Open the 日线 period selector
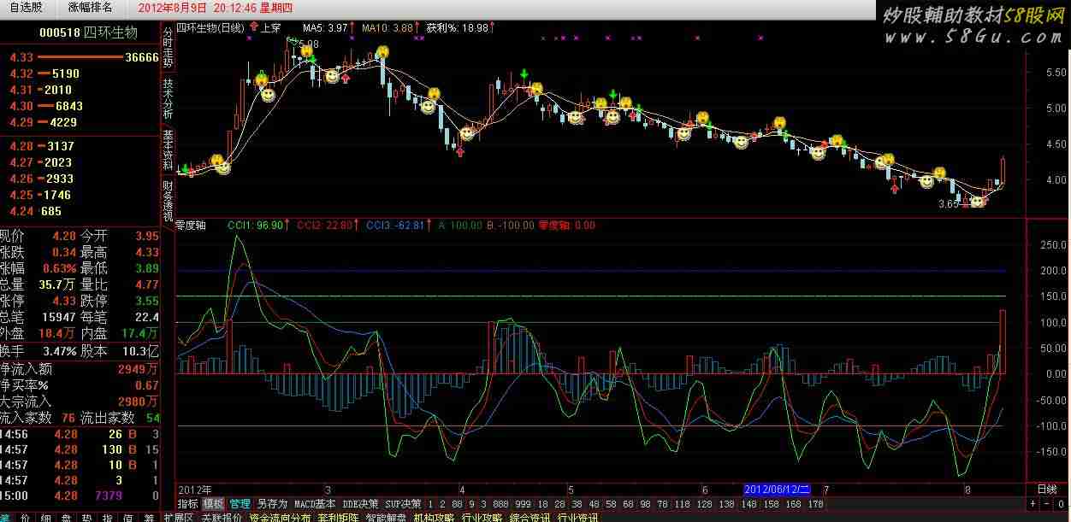 tap(1046, 490)
